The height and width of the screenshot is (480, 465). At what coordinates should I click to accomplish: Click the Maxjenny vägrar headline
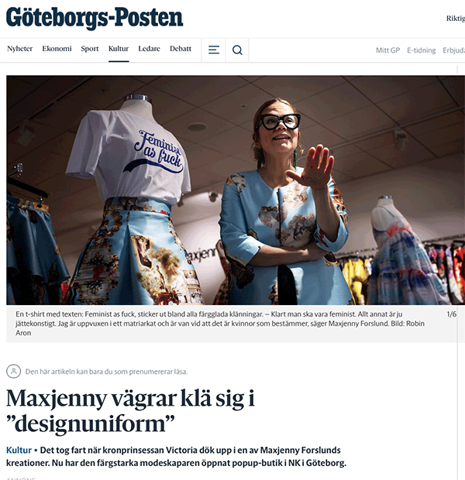pyautogui.click(x=130, y=411)
